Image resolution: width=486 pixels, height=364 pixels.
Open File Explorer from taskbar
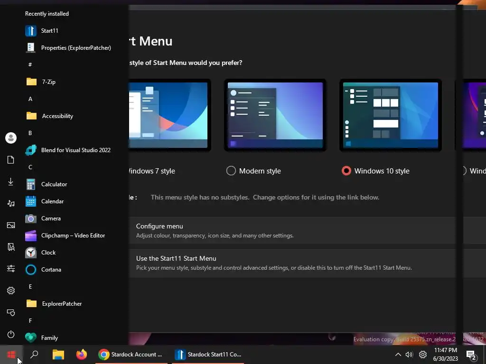58,355
